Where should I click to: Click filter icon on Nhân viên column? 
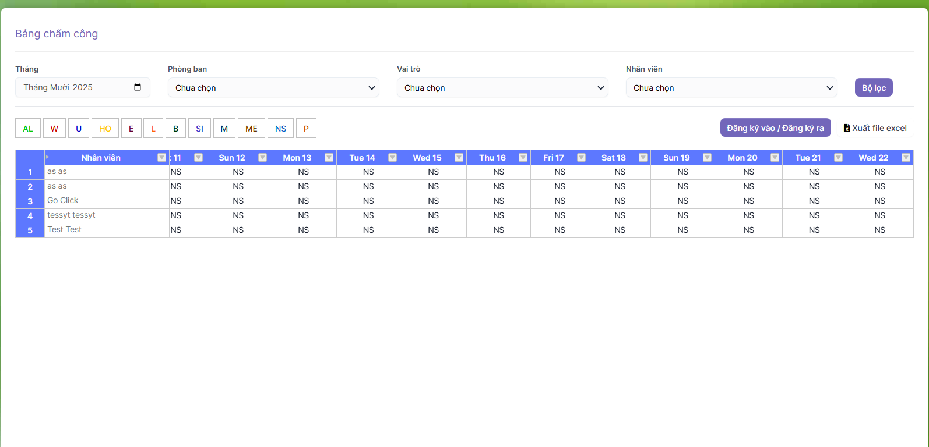161,158
